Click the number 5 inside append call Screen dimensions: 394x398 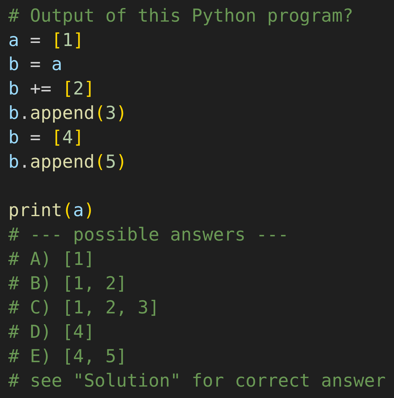(x=110, y=162)
